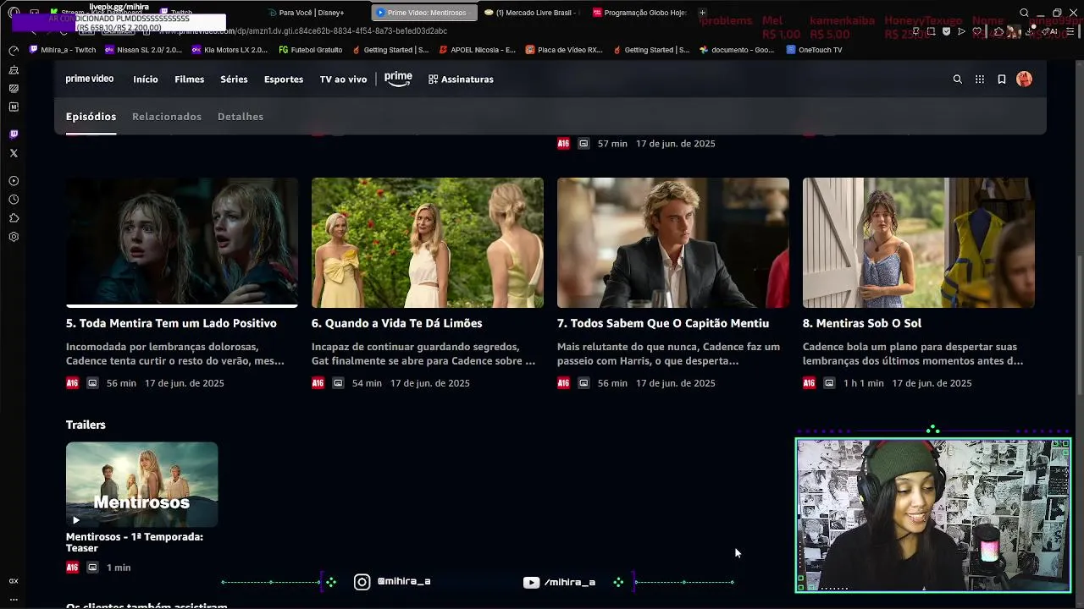Screen dimensions: 1084x609
Task: Switch to the Relacionados tab
Action: point(167,117)
